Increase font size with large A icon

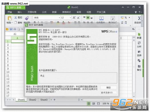tap(74, 18)
